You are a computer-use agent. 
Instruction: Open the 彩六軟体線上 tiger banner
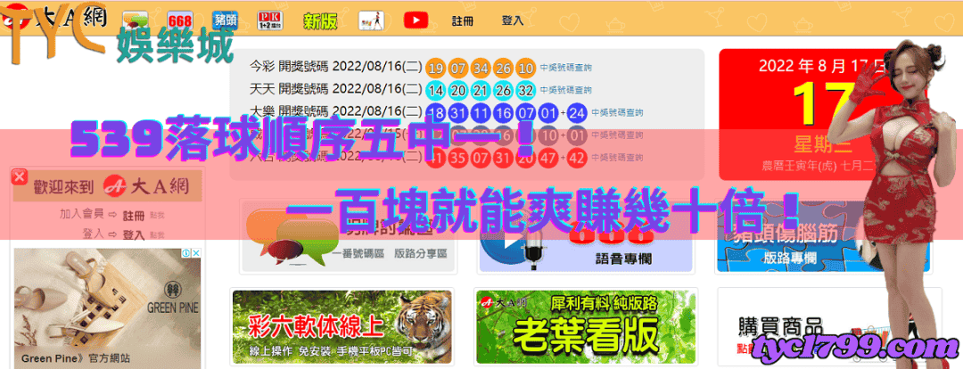[342, 326]
